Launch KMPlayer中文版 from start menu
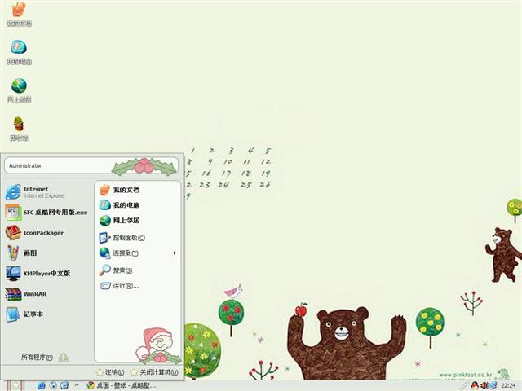This screenshot has height=391, width=522. click(47, 274)
